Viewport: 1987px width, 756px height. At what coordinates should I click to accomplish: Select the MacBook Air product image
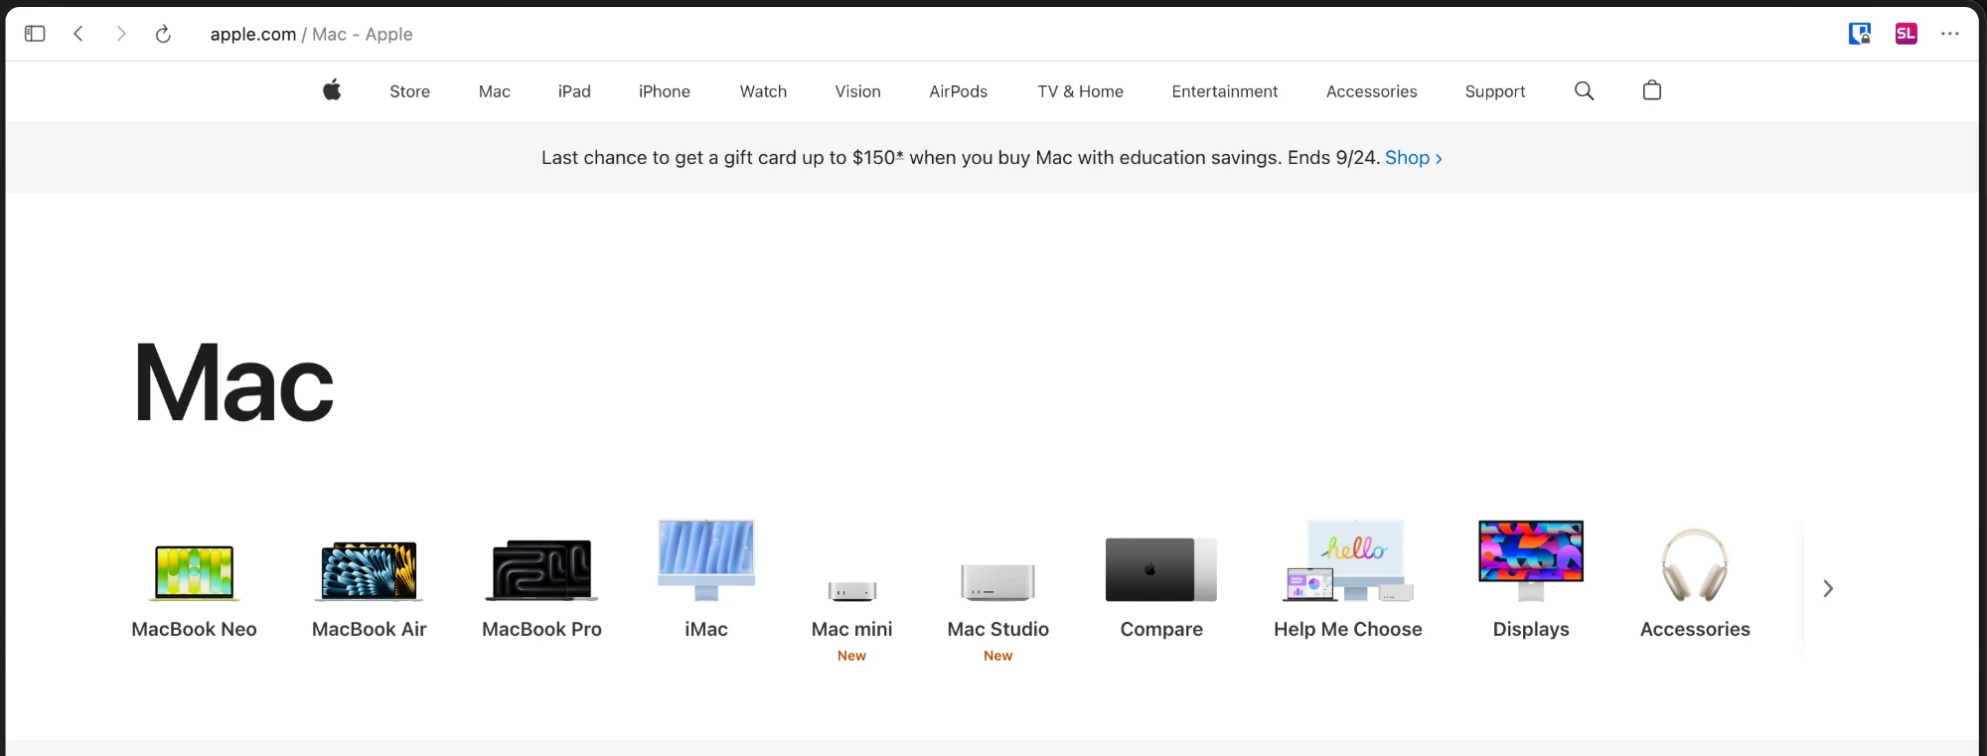[x=370, y=571]
